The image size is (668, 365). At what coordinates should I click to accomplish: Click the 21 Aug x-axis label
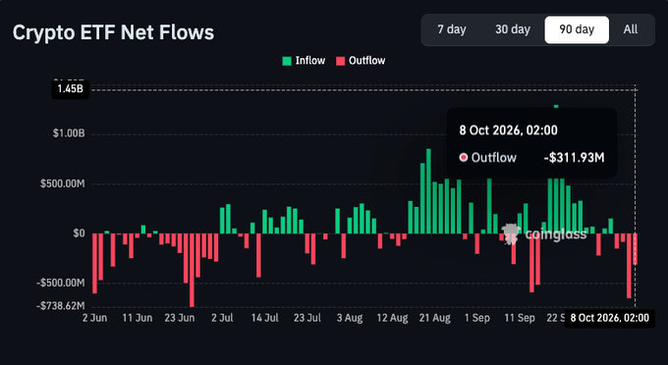pos(434,318)
